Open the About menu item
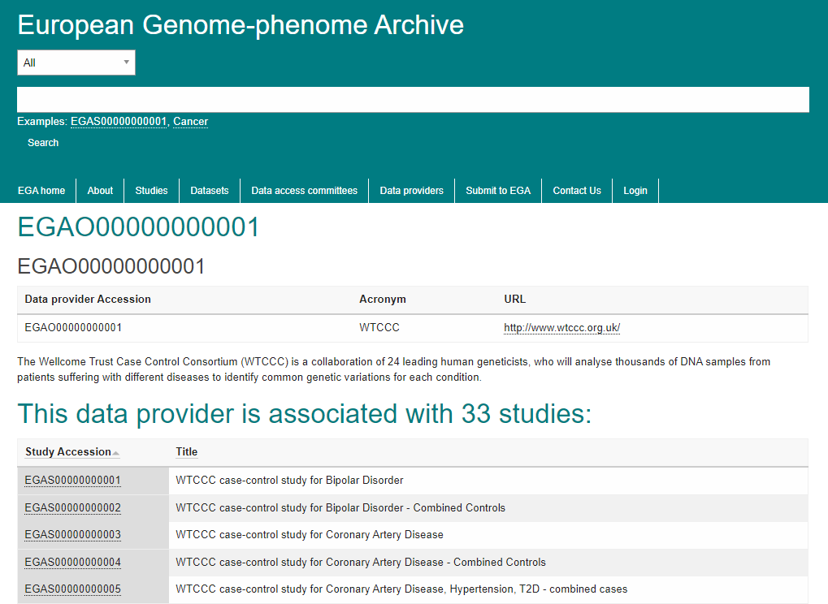This screenshot has height=604, width=828. tap(100, 191)
